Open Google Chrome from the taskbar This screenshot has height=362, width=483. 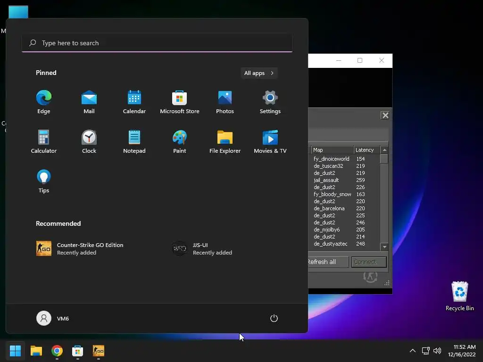click(57, 351)
